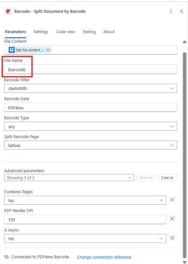Viewport: 188px width, 264px height.
Task: Remove the Is Async parameter via X icon
Action: click(x=172, y=238)
